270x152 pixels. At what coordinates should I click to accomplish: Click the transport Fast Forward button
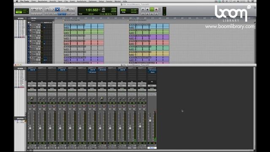tap(152, 14)
